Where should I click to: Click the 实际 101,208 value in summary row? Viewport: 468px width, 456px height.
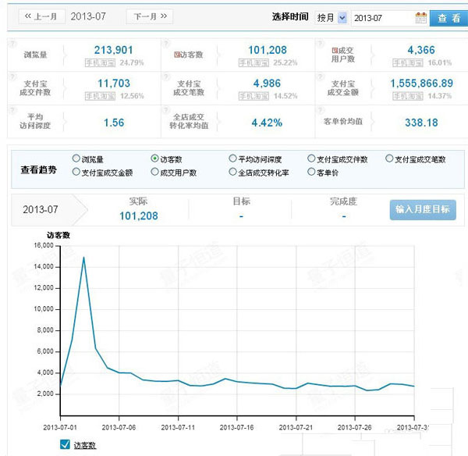(x=139, y=216)
